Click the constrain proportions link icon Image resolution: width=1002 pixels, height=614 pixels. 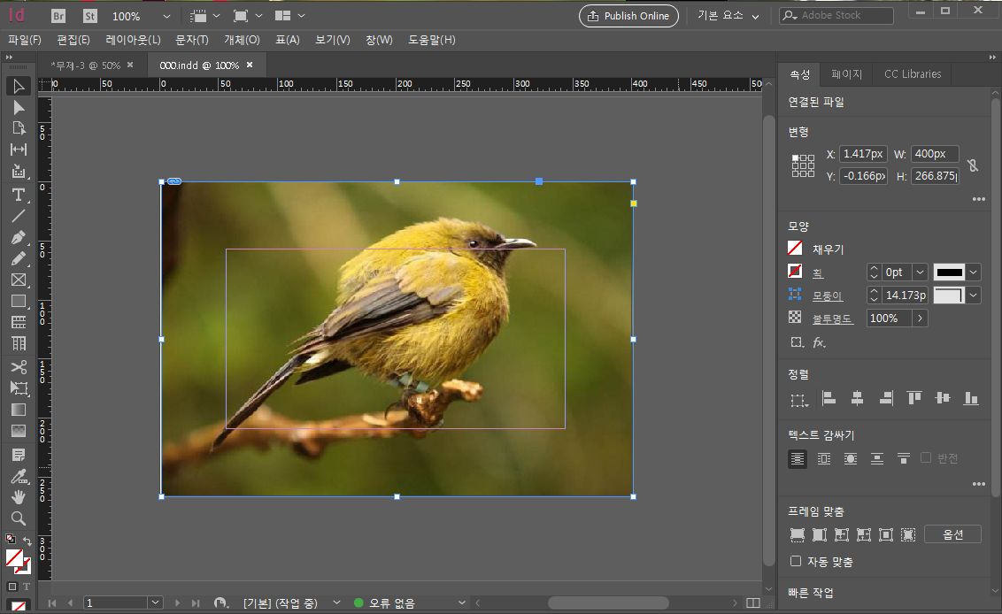pos(972,165)
